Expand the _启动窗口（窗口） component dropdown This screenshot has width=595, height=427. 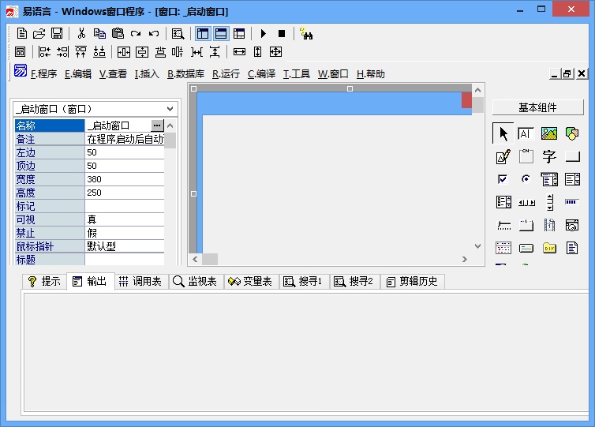coord(170,109)
